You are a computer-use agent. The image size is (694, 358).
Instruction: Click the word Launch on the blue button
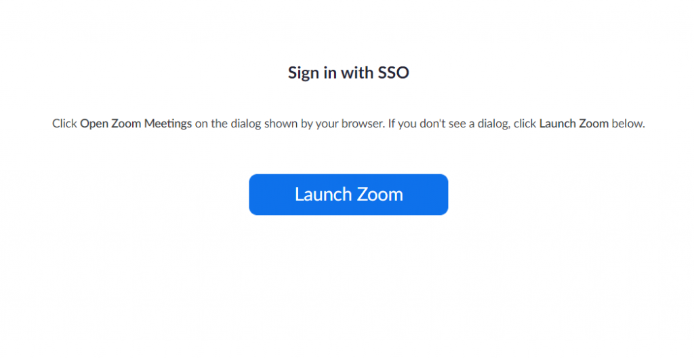click(323, 195)
